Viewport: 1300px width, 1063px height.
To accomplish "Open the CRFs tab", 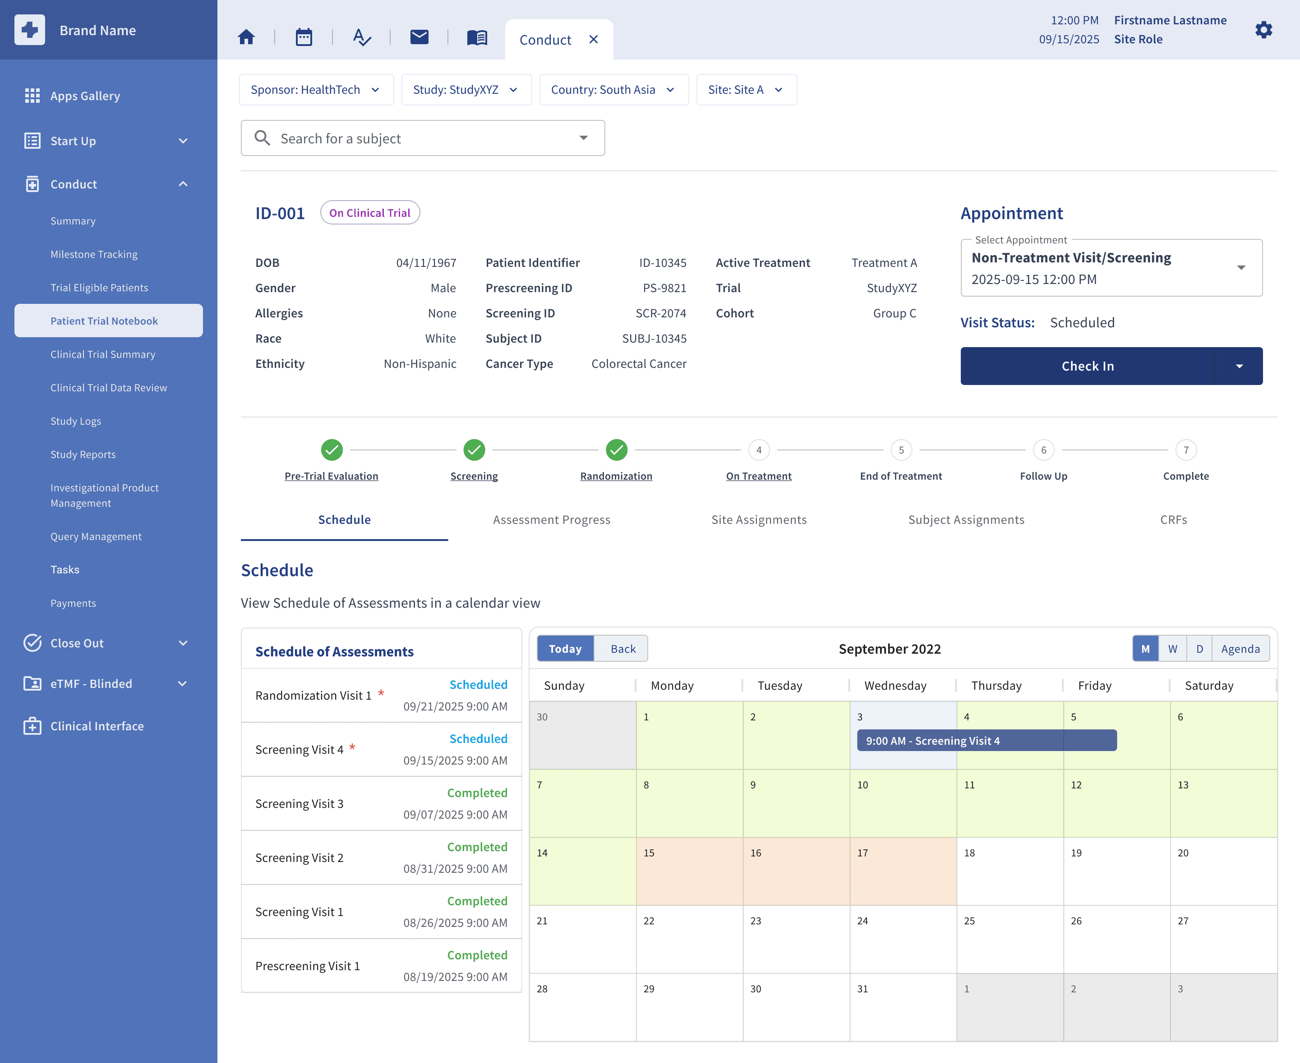I will 1173,520.
